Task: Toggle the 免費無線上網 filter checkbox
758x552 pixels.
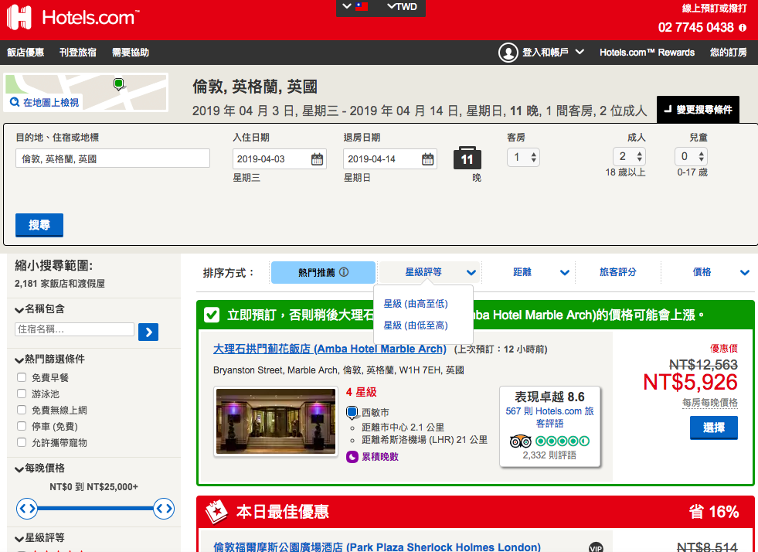Action: coord(22,410)
